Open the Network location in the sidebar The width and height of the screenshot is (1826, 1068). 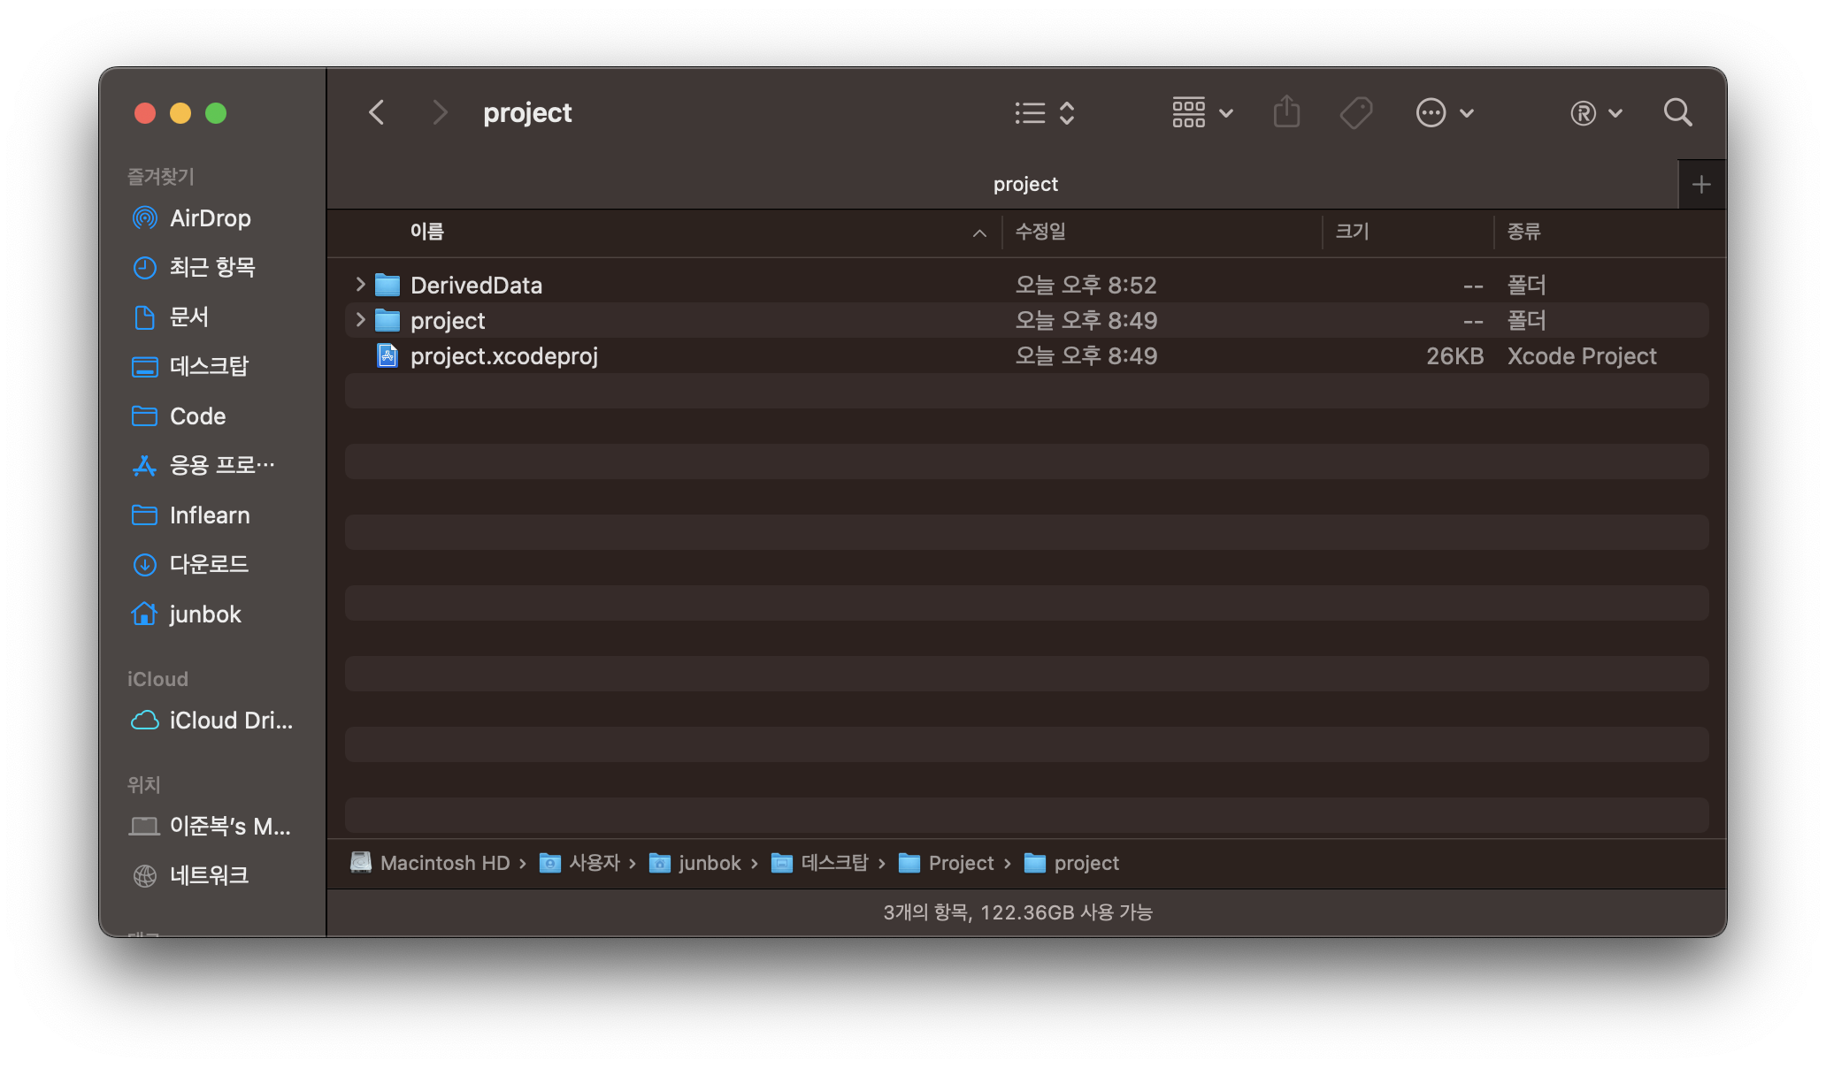point(209,875)
